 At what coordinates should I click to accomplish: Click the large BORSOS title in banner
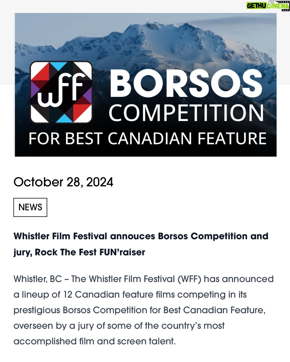[x=186, y=83]
